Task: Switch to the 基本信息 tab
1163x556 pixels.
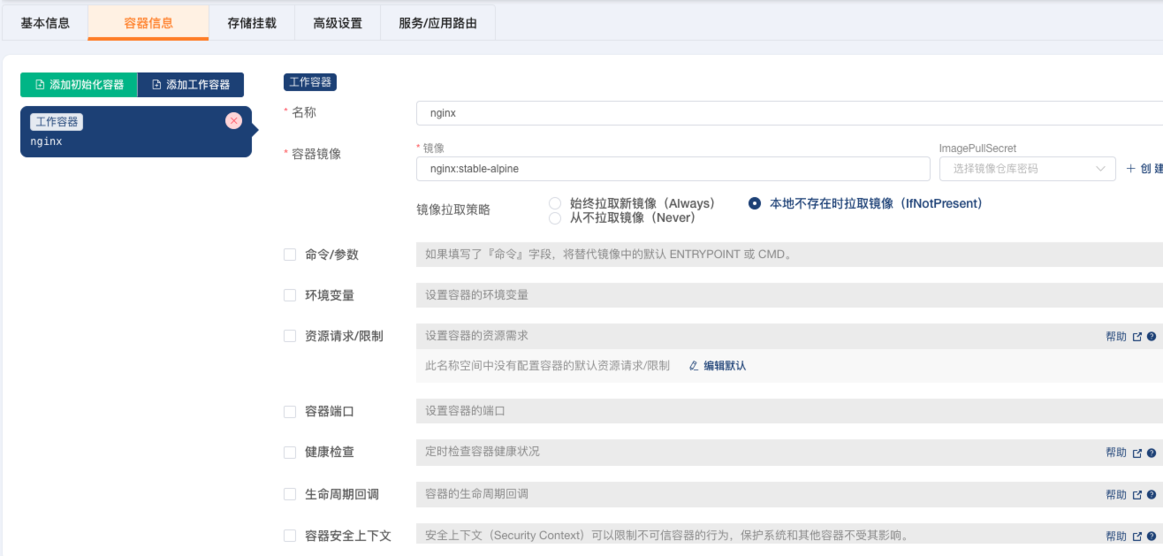Action: [45, 23]
